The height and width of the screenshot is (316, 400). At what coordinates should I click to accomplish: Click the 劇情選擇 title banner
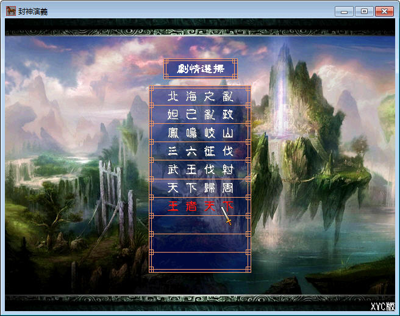coord(201,69)
